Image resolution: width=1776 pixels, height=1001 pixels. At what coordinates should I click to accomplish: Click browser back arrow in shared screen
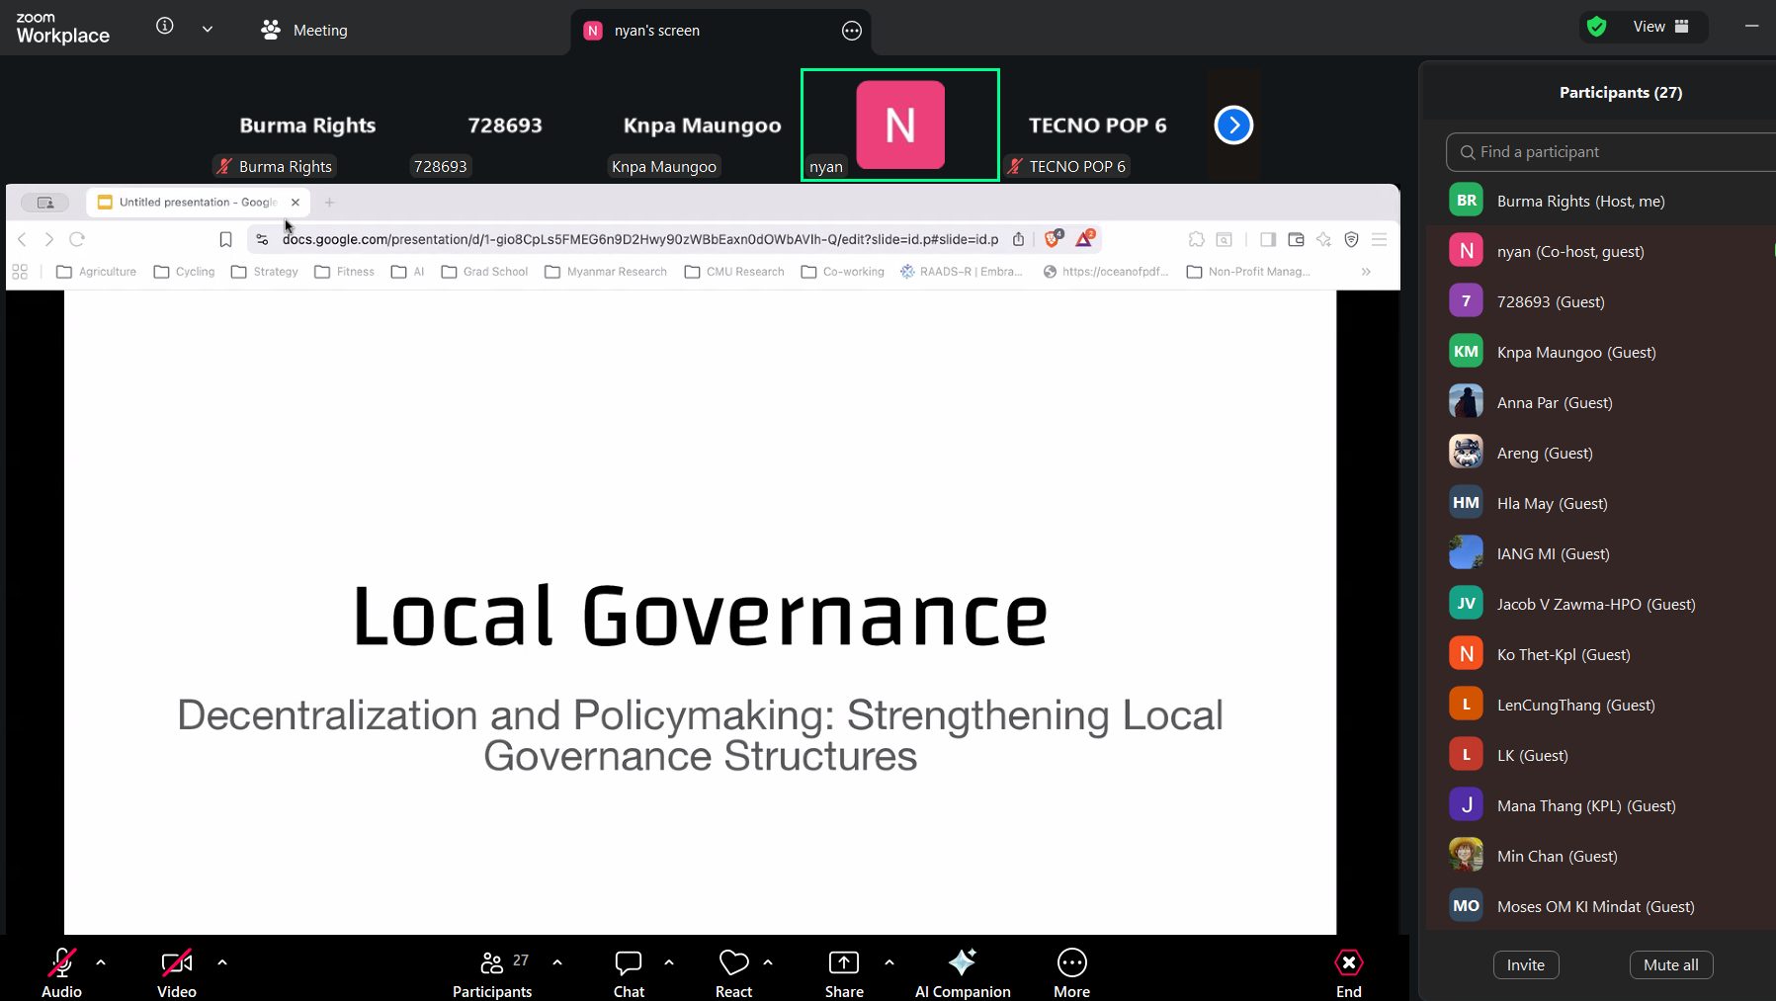(23, 239)
